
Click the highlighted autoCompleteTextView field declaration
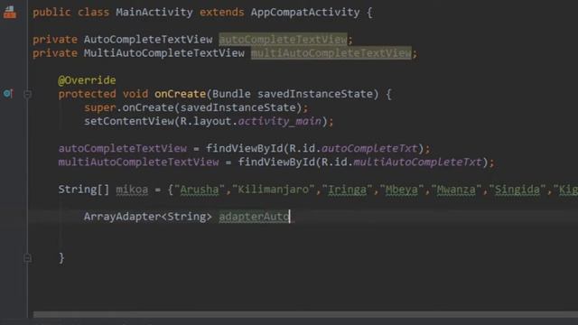tap(283, 39)
